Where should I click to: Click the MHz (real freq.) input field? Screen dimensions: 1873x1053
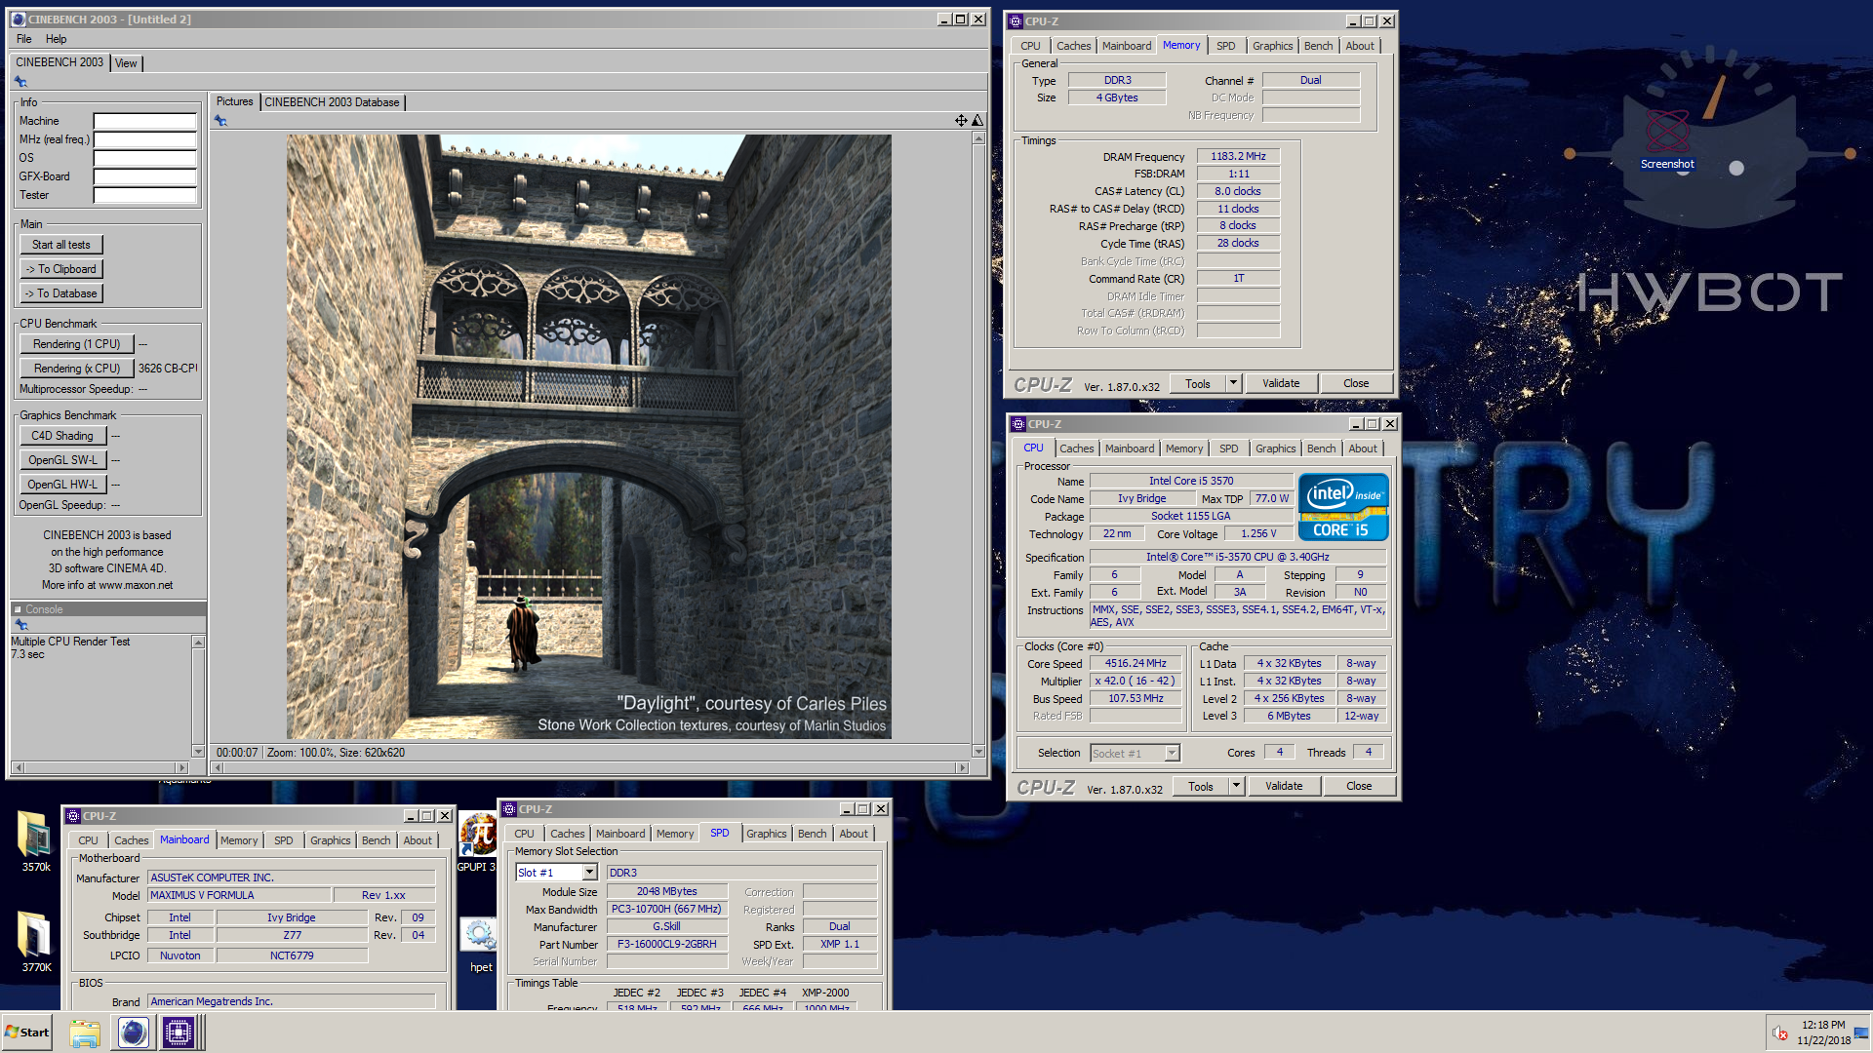pyautogui.click(x=144, y=139)
